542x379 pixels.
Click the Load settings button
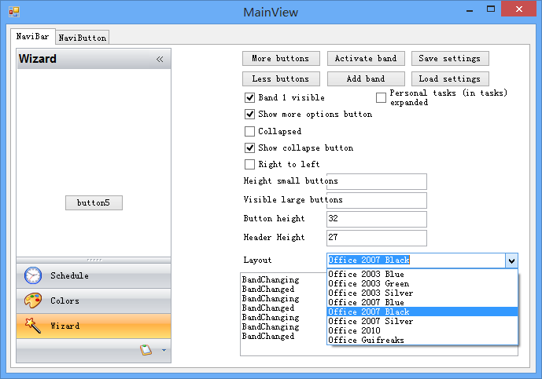click(x=450, y=79)
